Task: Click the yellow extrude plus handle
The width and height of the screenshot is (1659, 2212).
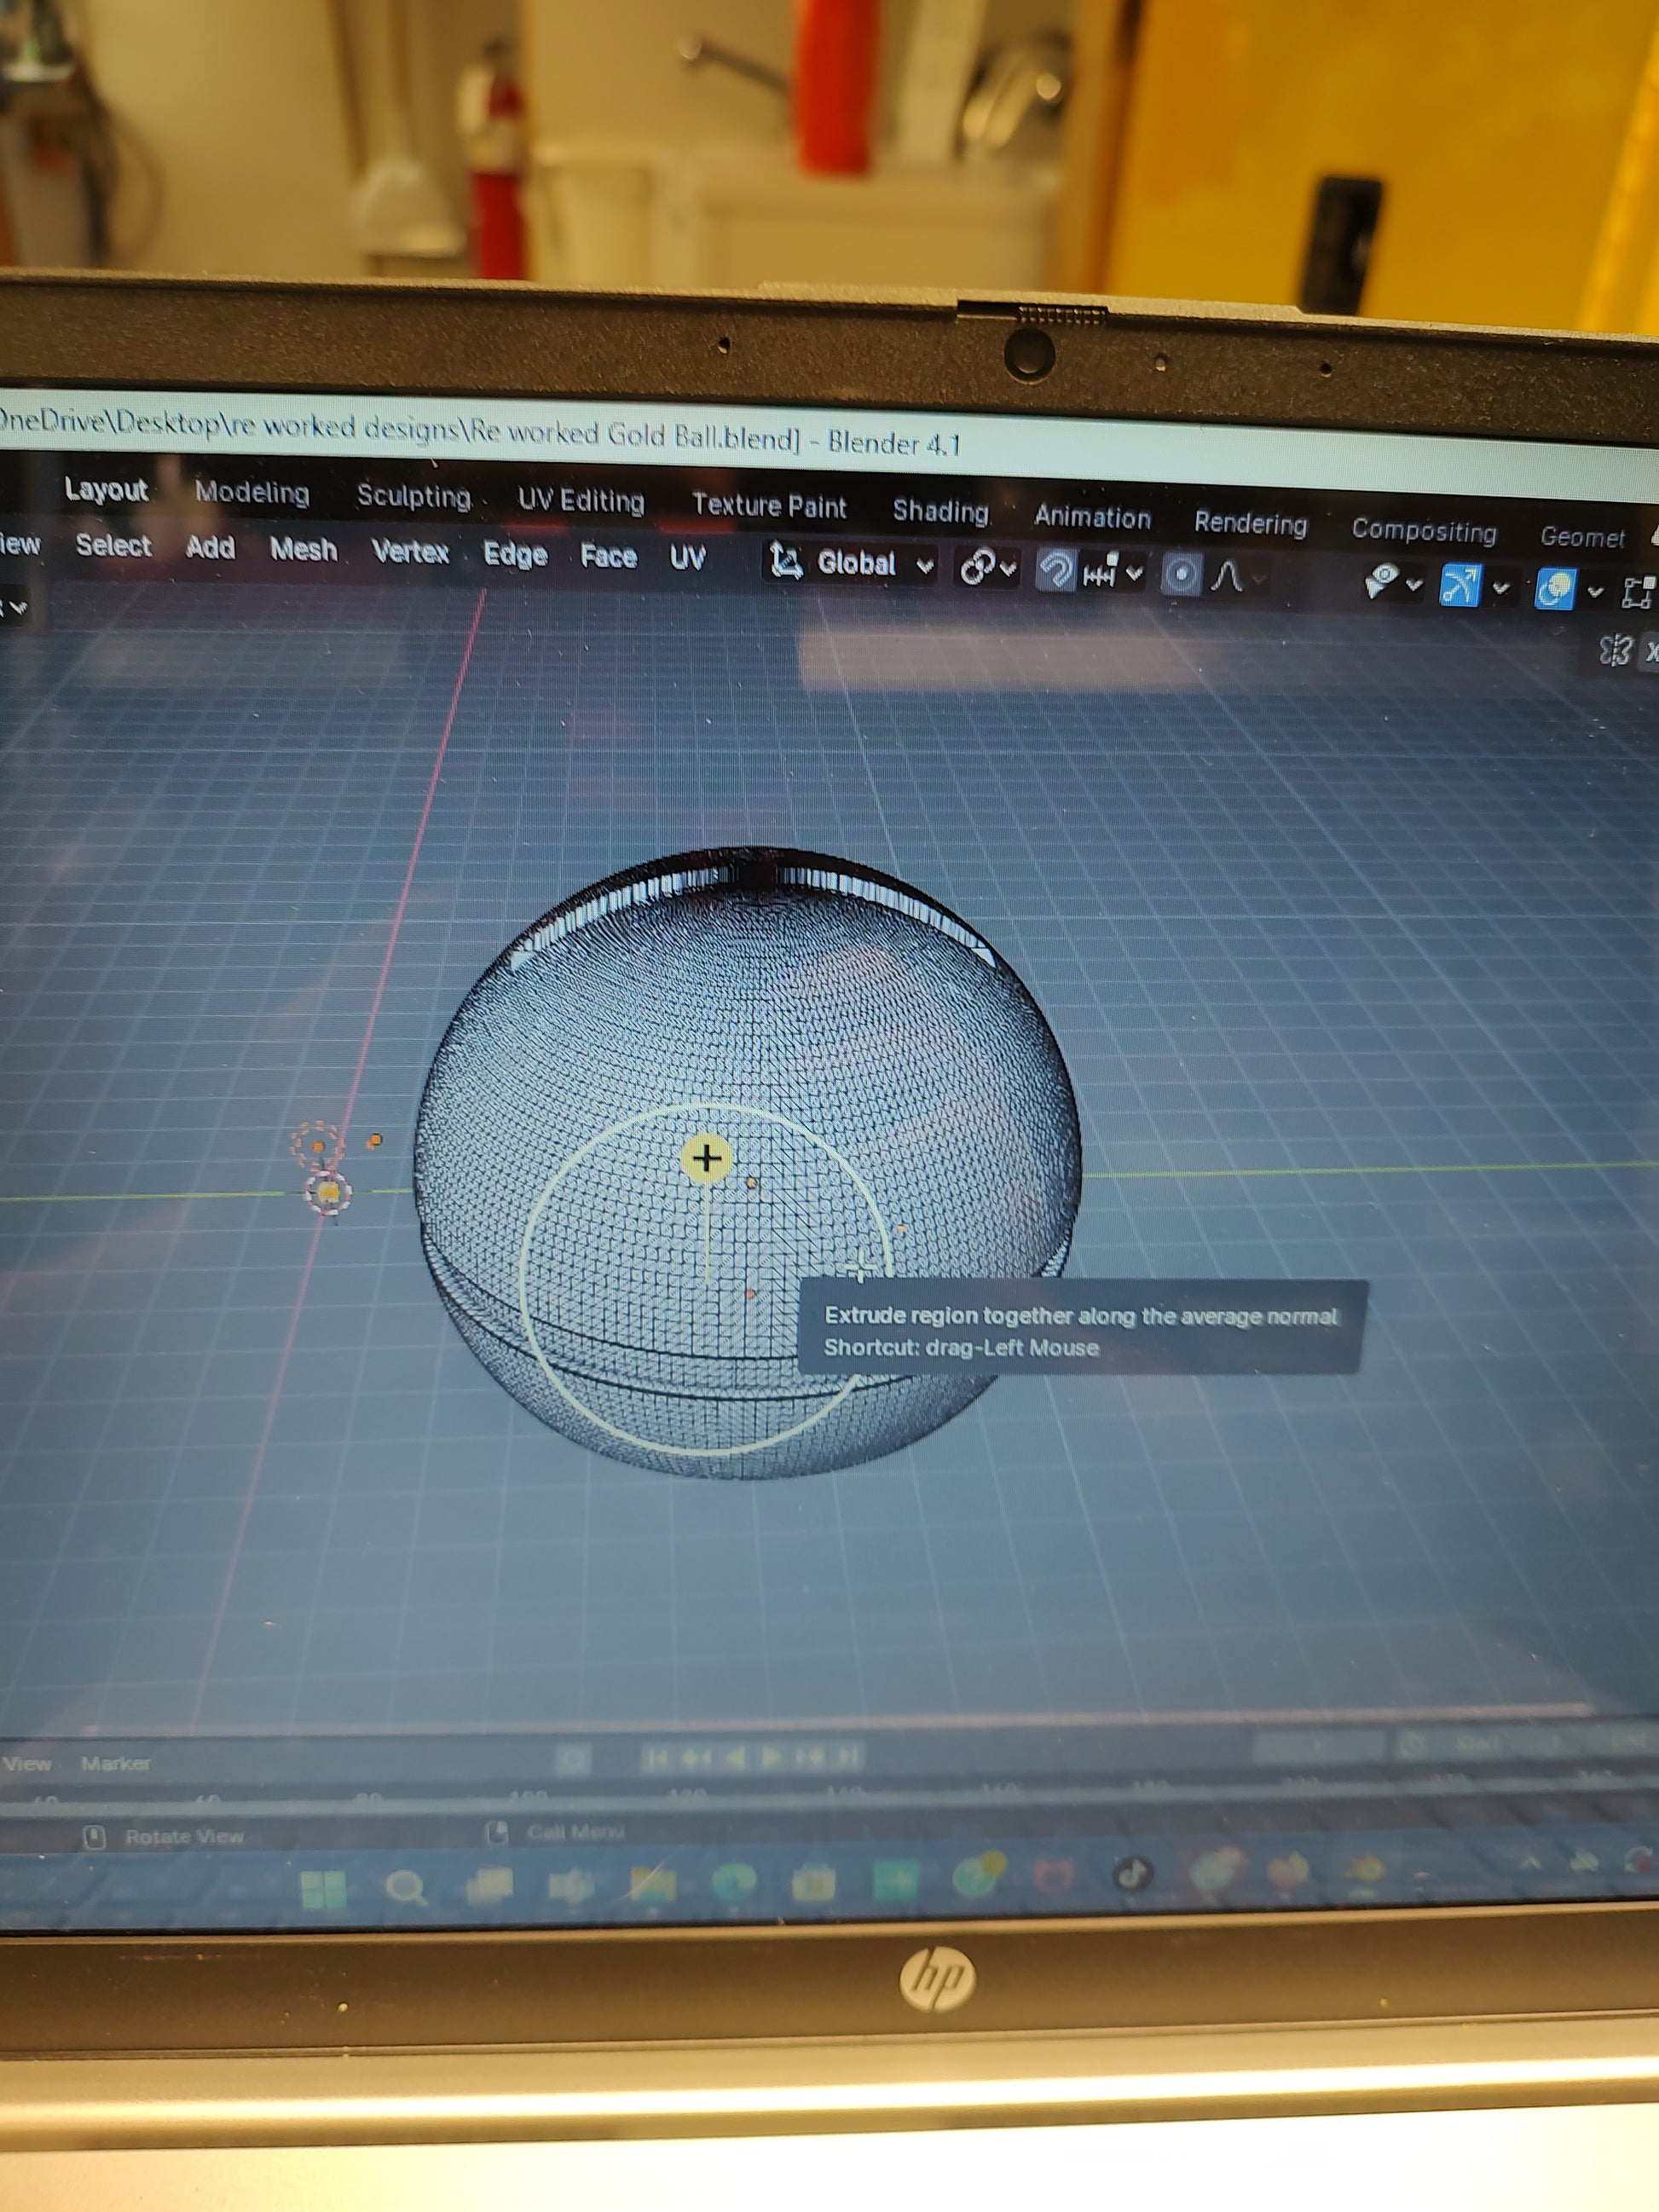Action: point(707,1158)
